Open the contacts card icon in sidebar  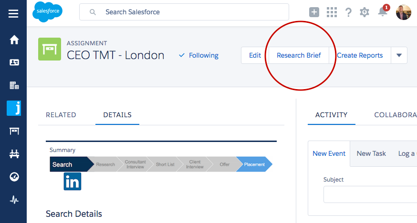(x=14, y=62)
